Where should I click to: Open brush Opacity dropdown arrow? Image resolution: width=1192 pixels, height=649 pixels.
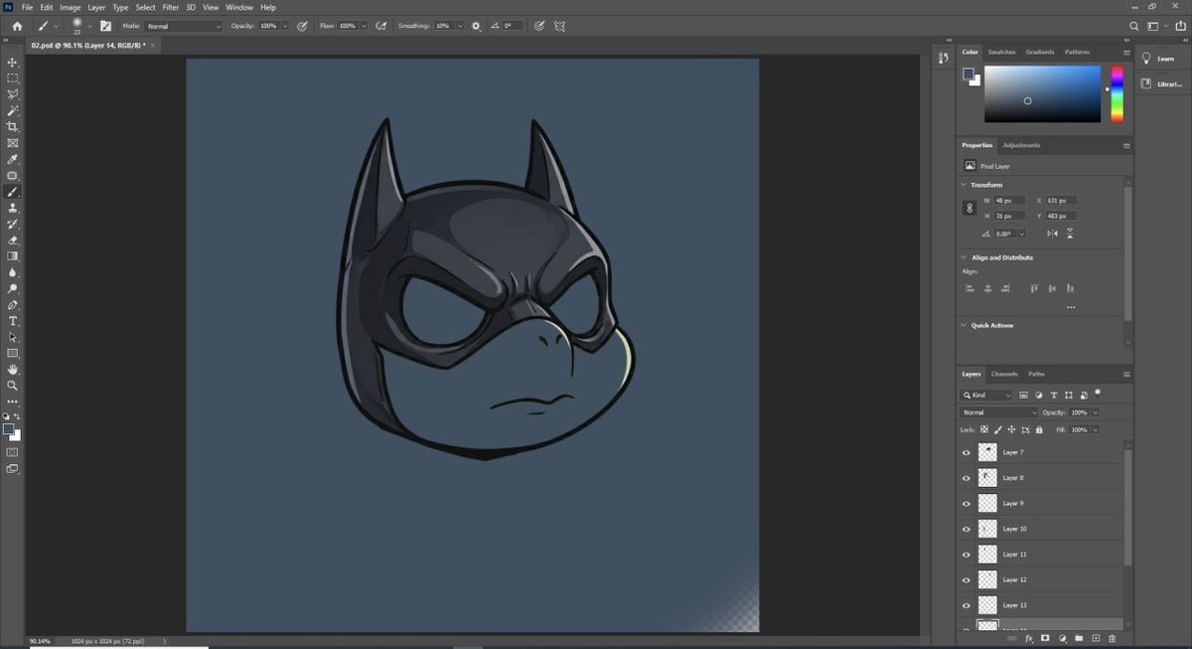(x=285, y=26)
